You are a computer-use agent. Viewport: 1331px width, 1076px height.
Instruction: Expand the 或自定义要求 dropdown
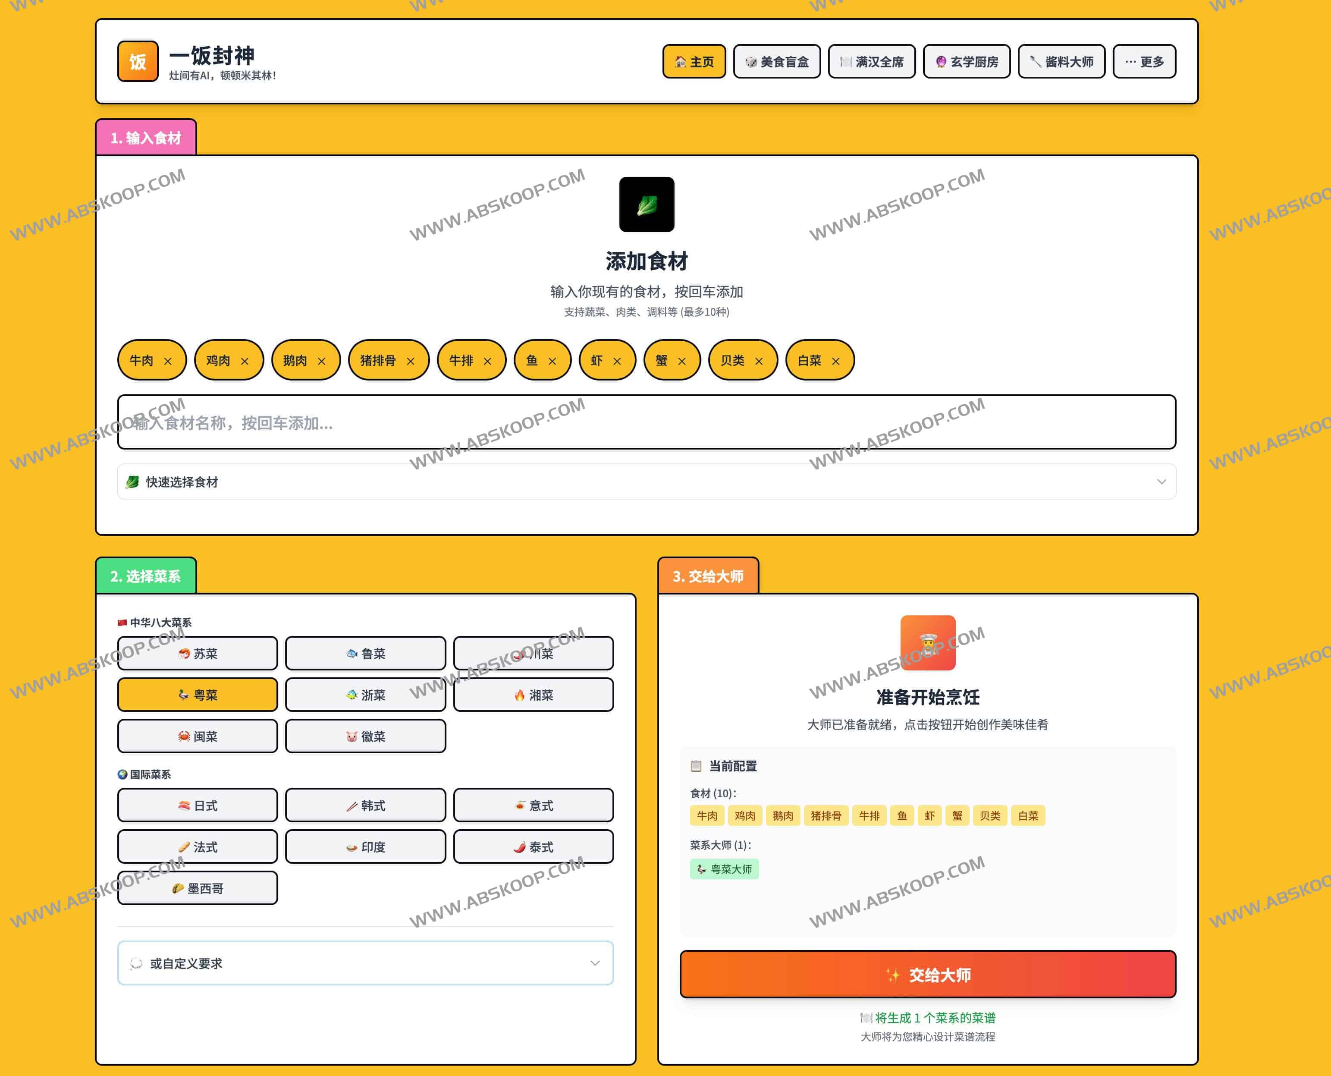coord(365,963)
